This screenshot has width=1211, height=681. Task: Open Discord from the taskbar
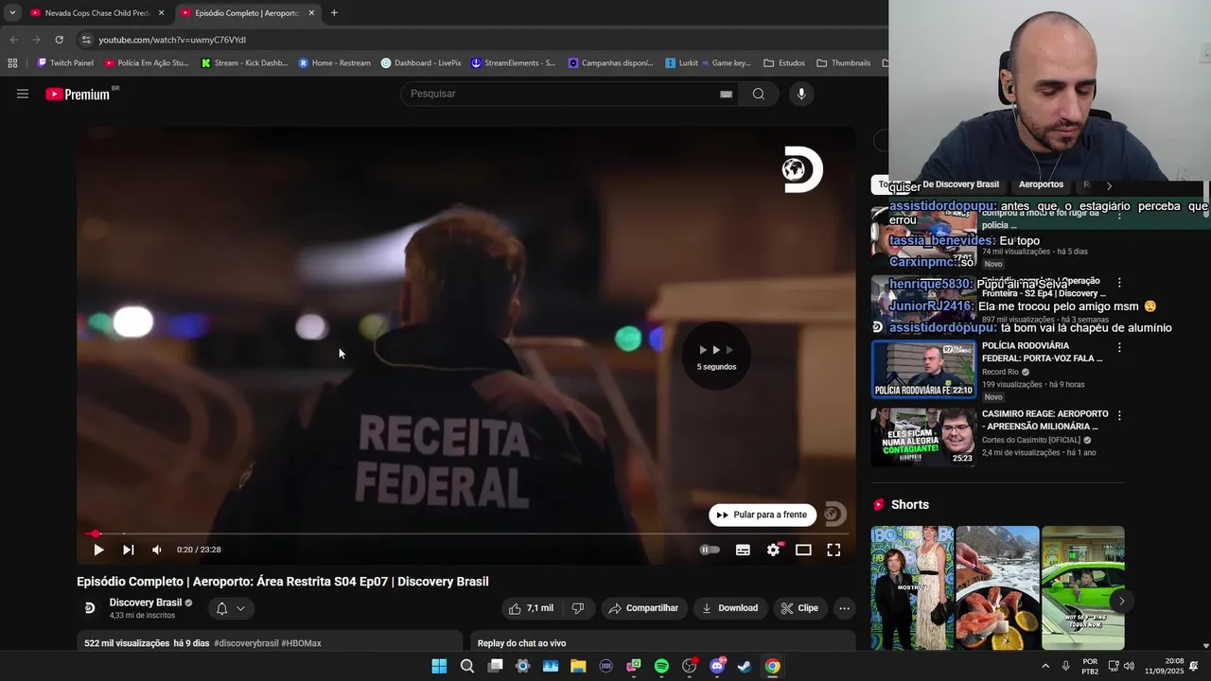(717, 666)
